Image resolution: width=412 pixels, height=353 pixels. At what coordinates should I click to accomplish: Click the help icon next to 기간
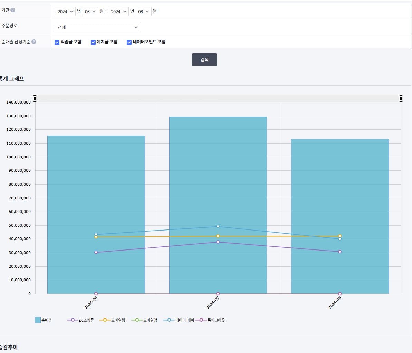coord(13,10)
